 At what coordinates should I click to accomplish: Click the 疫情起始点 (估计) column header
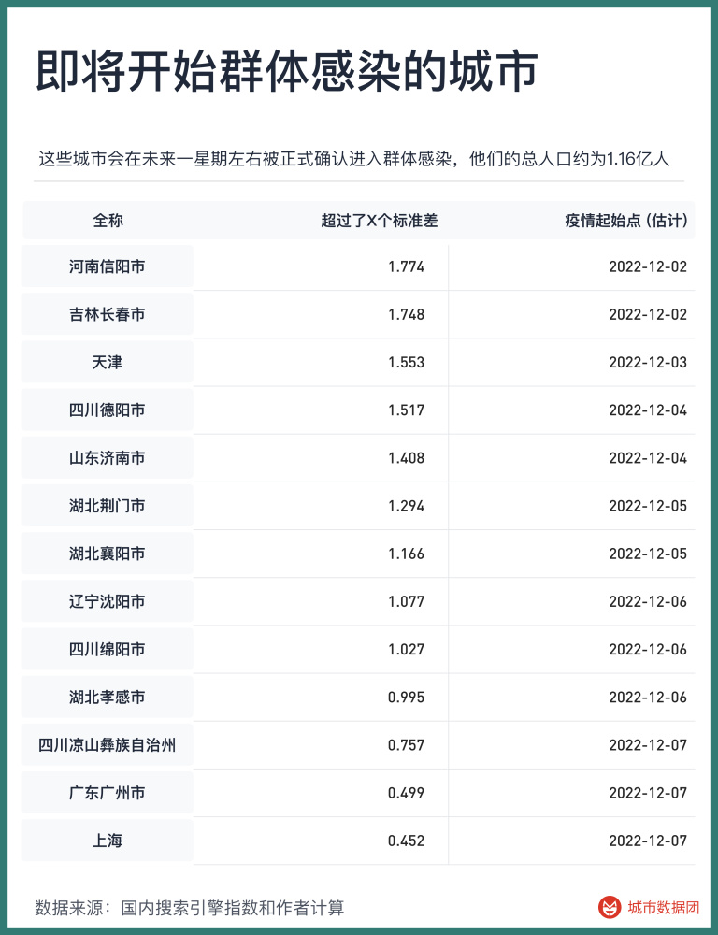pos(626,221)
